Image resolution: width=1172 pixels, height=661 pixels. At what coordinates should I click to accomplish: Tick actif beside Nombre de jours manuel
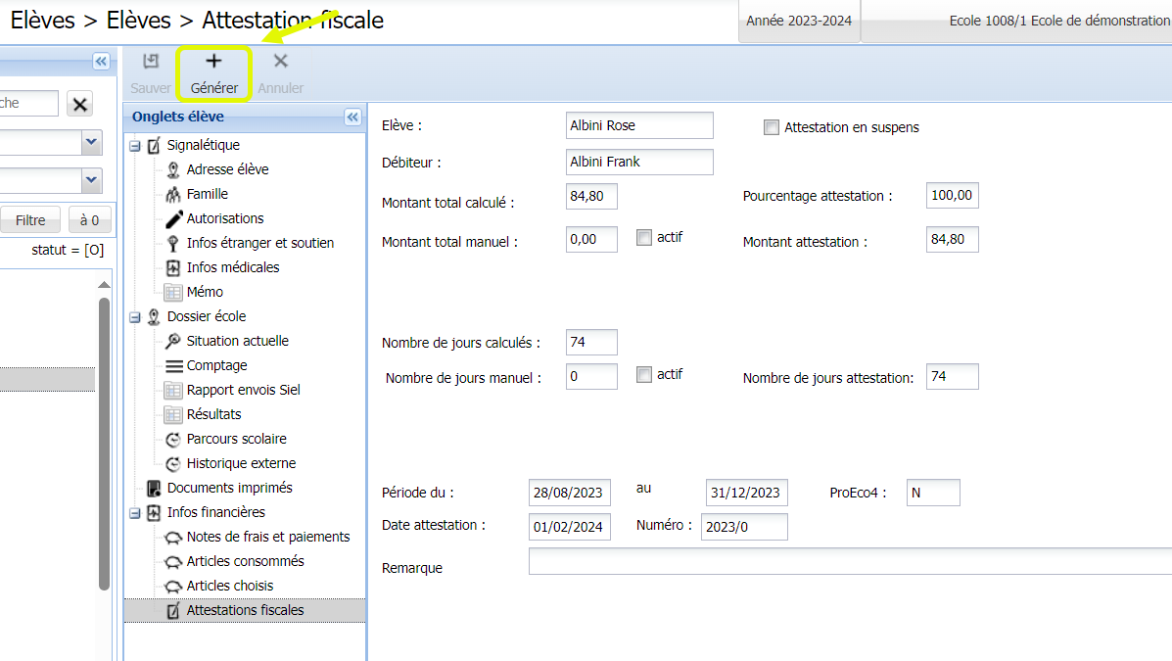pos(644,374)
